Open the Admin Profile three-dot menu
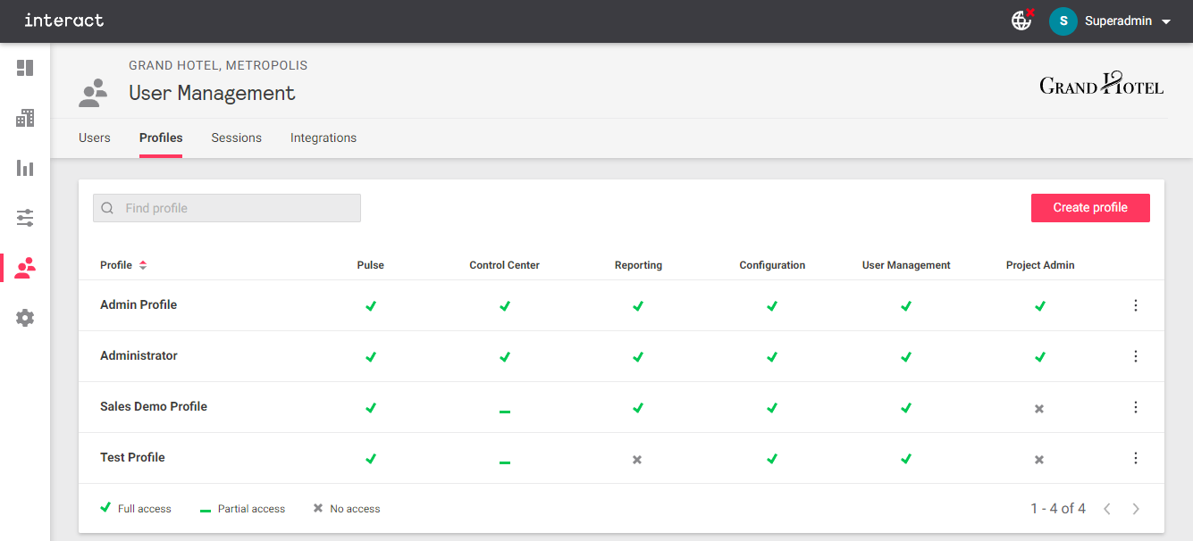 [x=1136, y=305]
